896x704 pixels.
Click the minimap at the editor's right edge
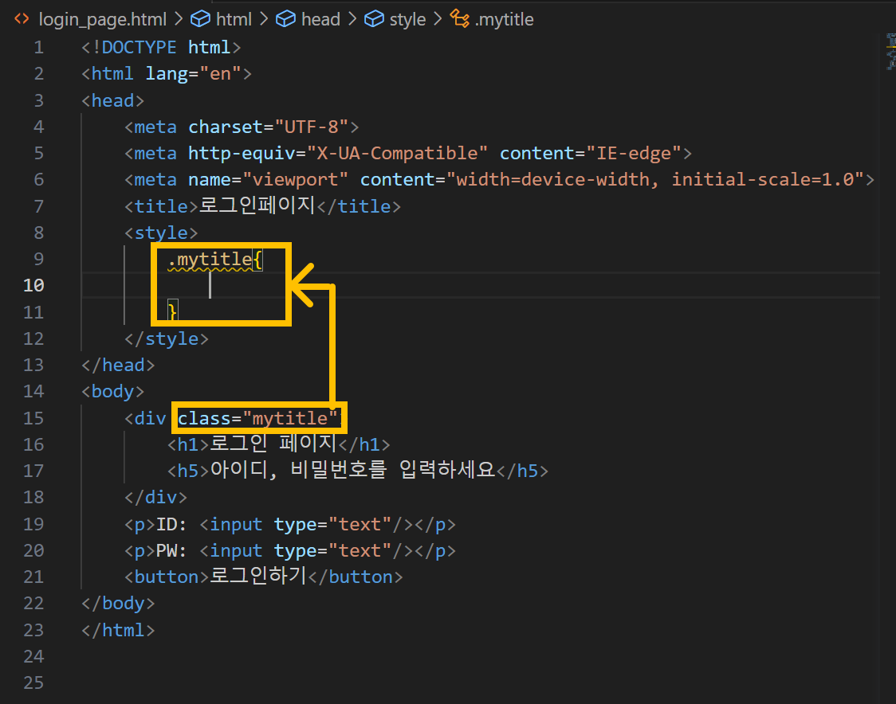(x=890, y=52)
